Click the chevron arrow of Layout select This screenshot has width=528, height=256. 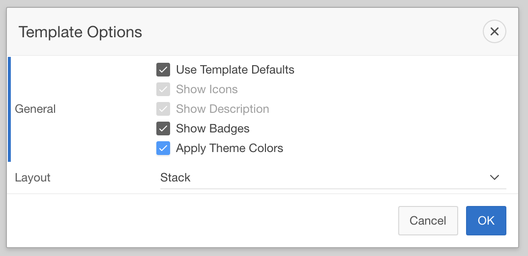tap(495, 178)
